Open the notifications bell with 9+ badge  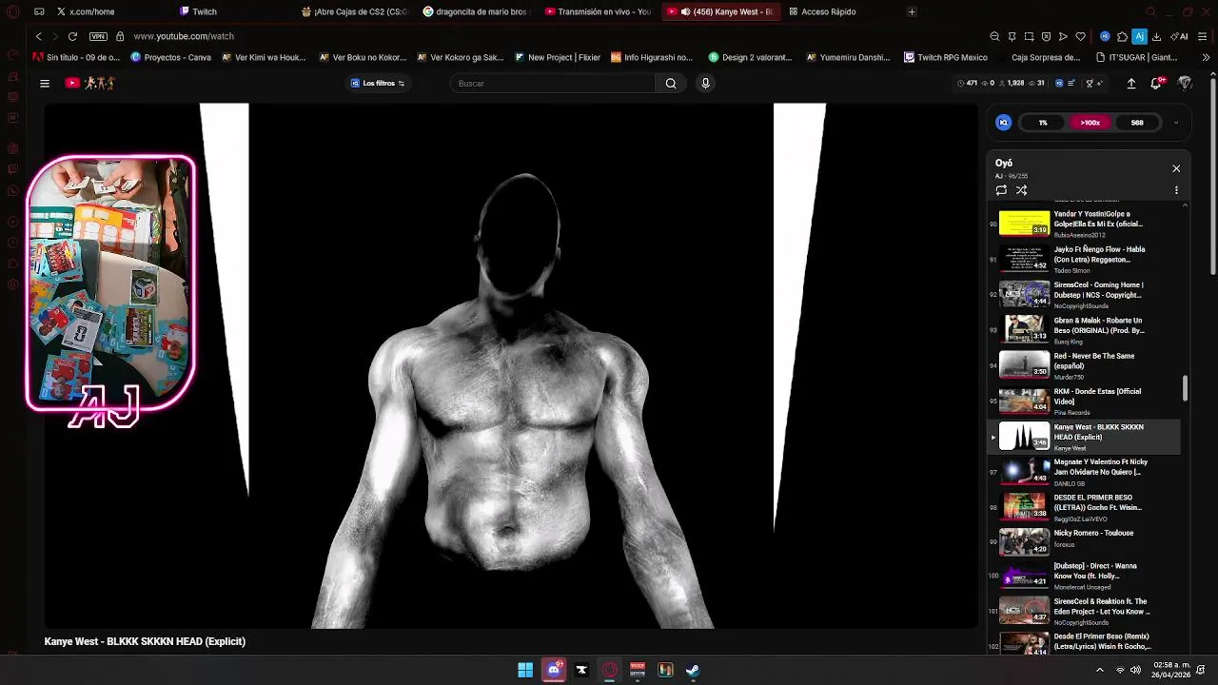pyautogui.click(x=1157, y=84)
